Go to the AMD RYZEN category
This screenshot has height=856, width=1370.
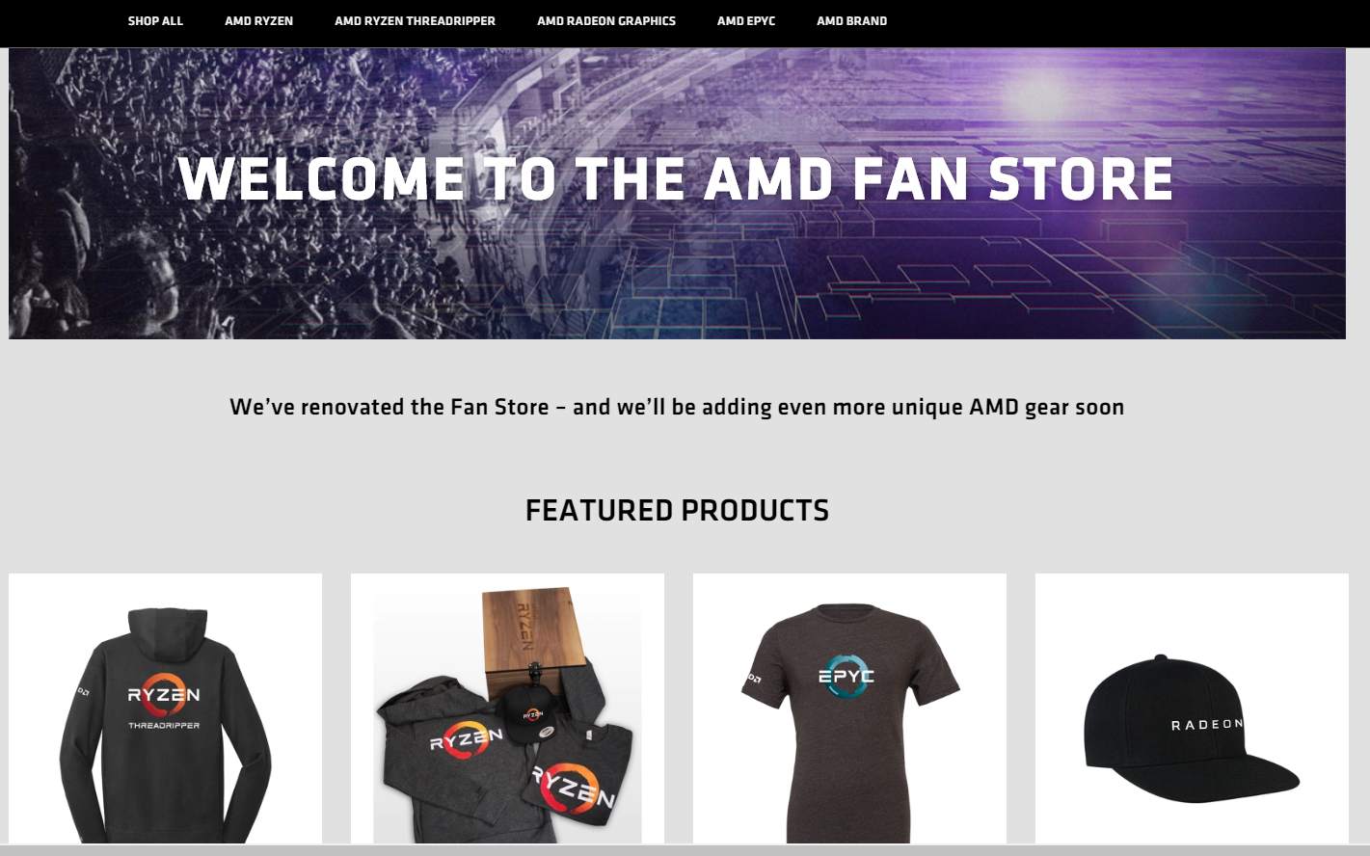click(258, 20)
